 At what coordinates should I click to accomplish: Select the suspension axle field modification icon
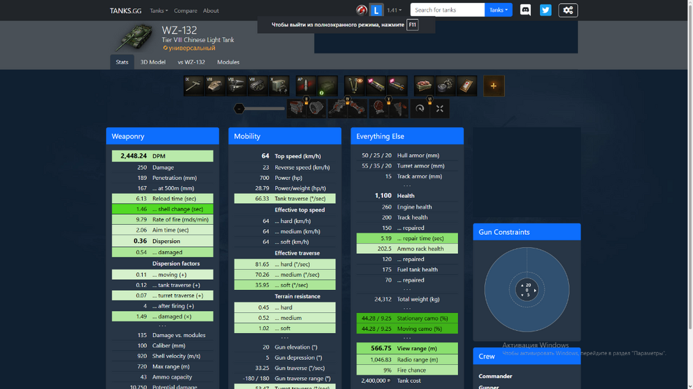tap(357, 109)
